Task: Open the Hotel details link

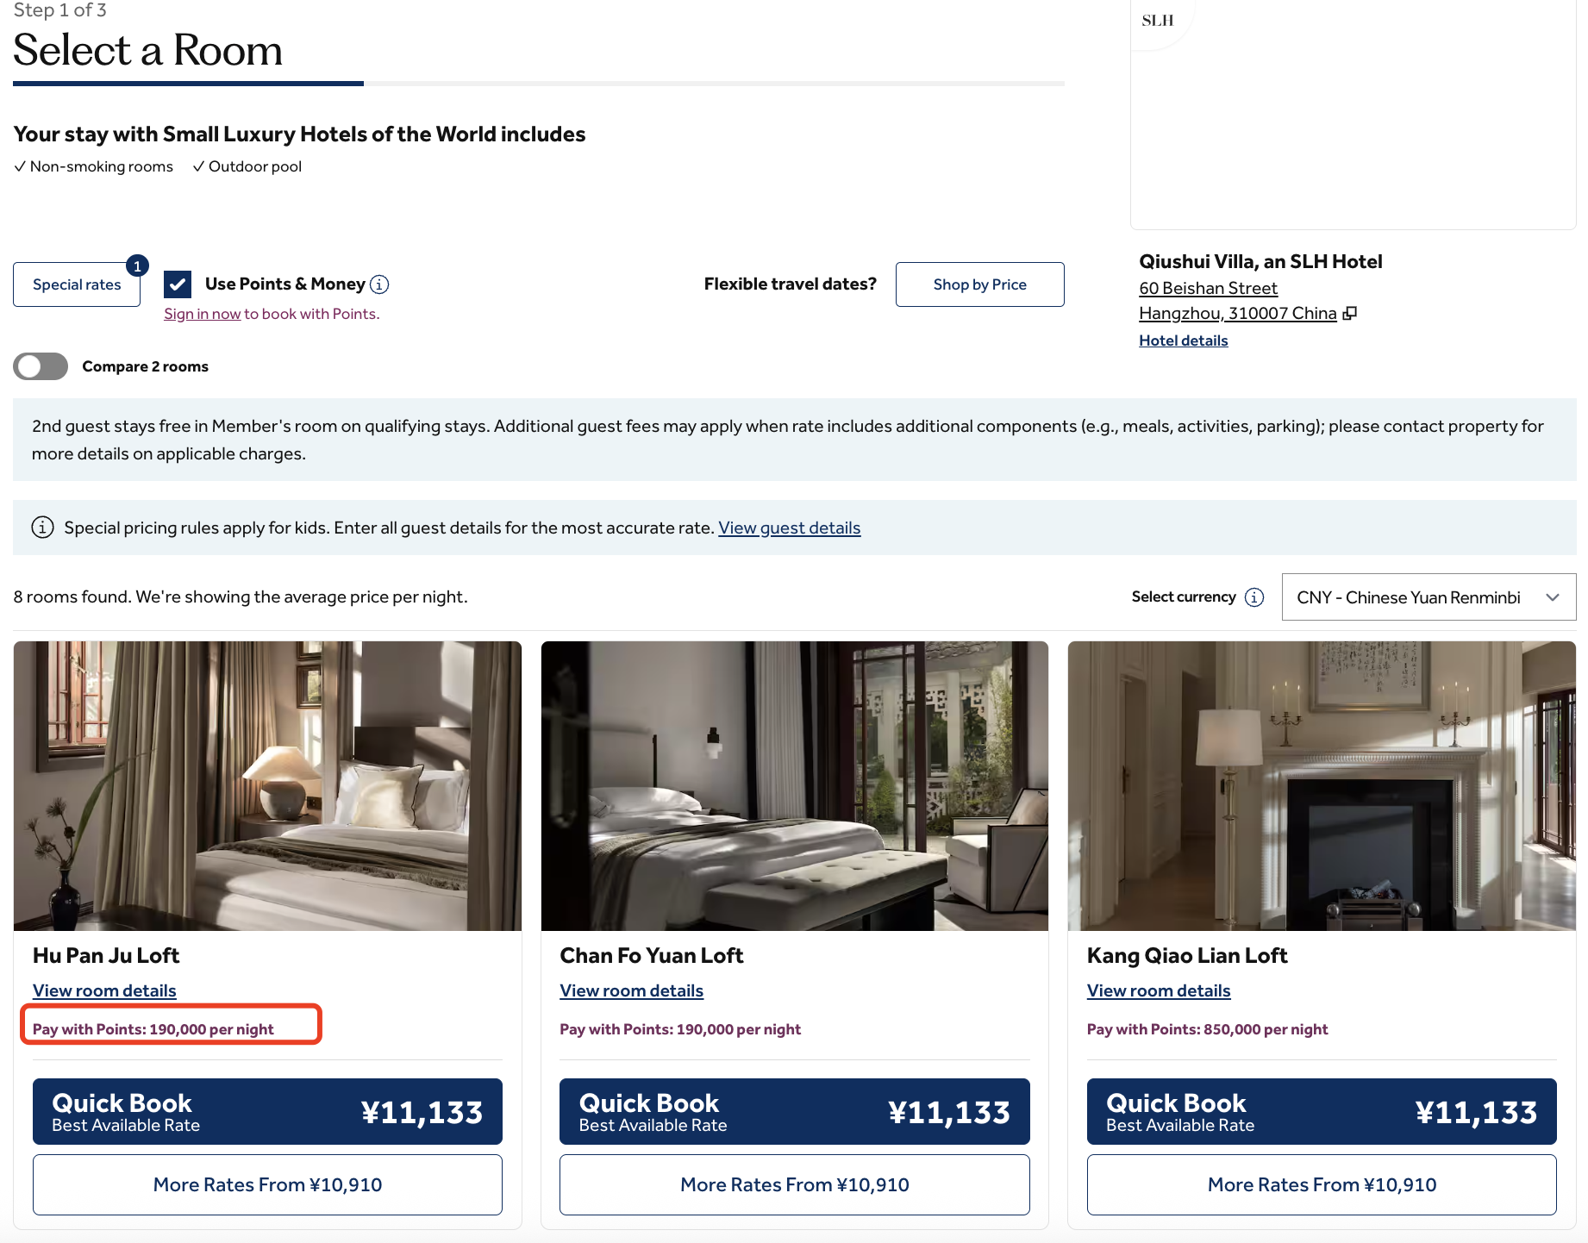Action: click(1184, 340)
